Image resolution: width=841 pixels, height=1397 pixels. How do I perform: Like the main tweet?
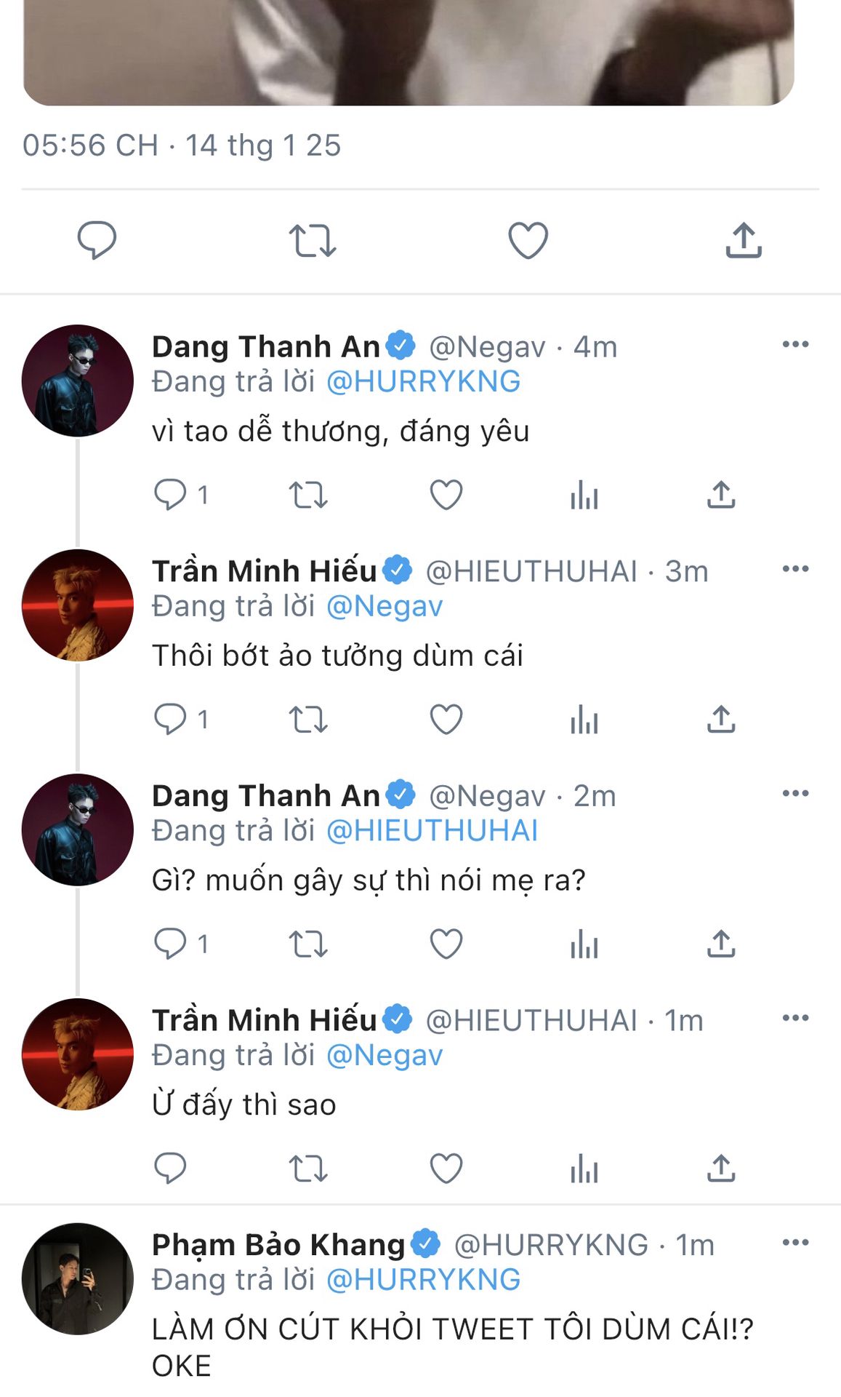(528, 240)
